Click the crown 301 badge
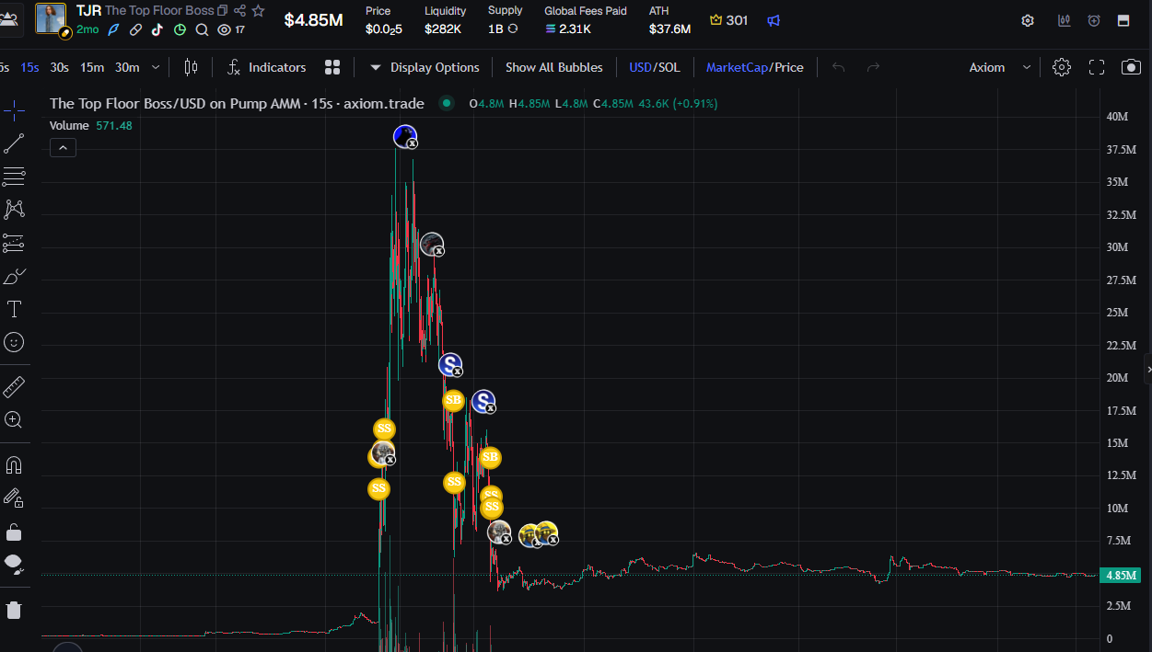Image resolution: width=1152 pixels, height=652 pixels. click(x=728, y=20)
